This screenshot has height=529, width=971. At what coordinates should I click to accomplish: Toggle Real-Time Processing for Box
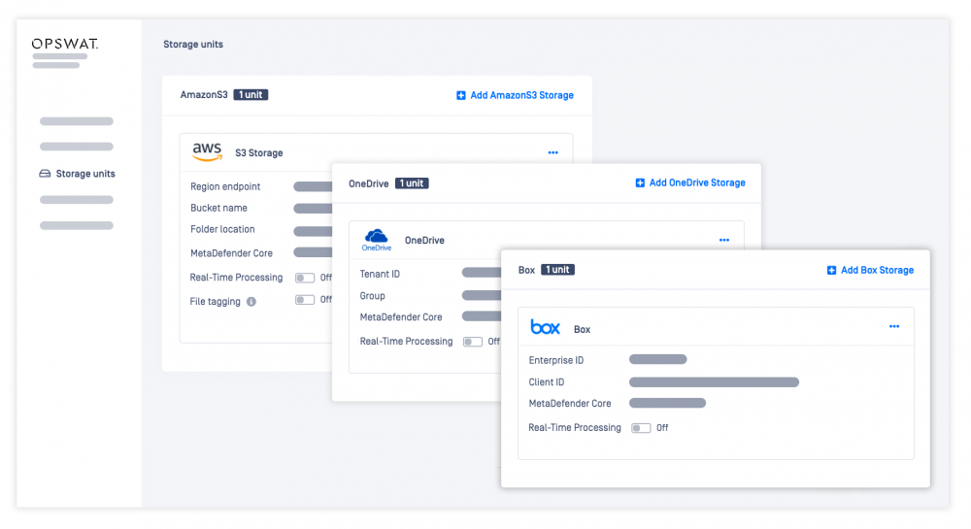click(x=641, y=428)
